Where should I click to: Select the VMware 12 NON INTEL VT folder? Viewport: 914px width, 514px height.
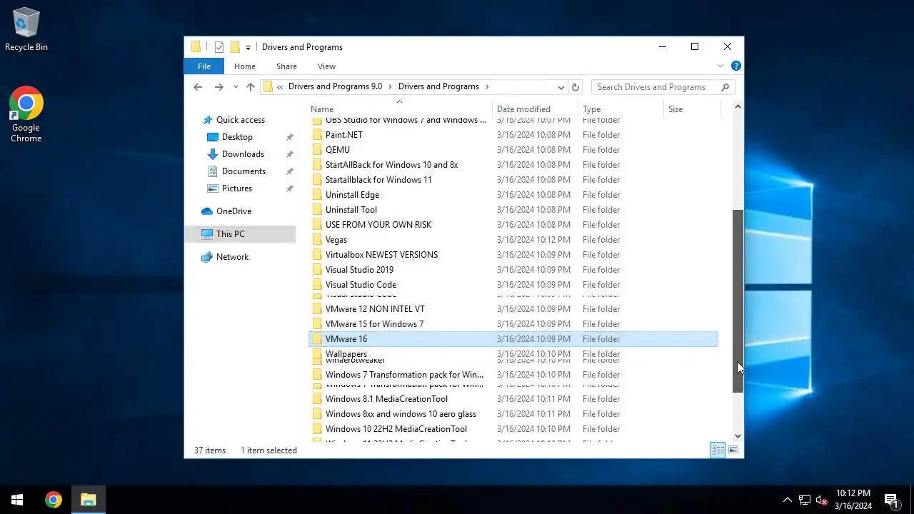(x=513, y=309)
